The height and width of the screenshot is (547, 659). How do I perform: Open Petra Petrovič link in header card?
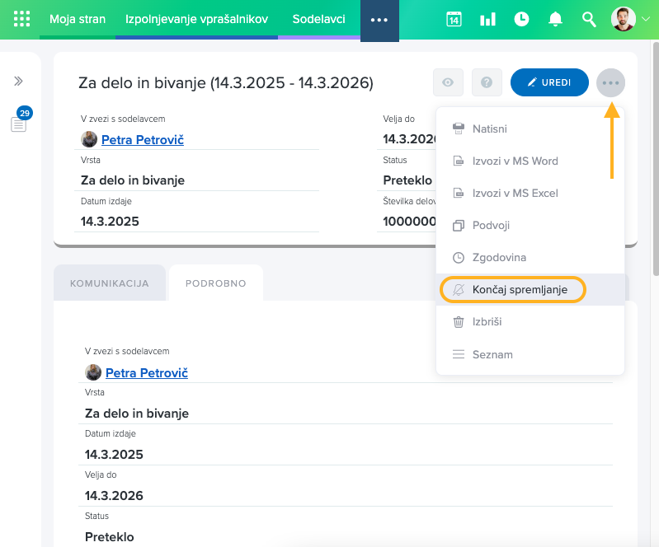tap(142, 140)
